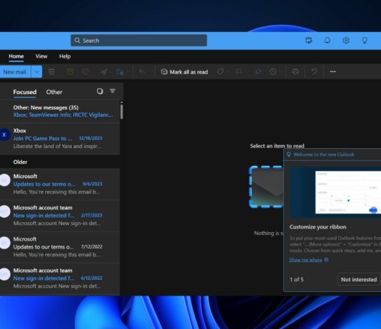Click Mark all as read
This screenshot has width=381, height=329.
184,72
